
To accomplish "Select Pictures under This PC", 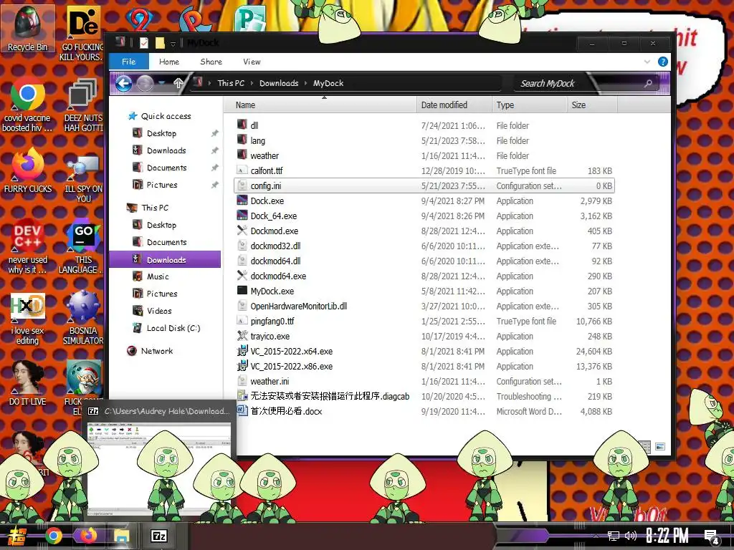I will pyautogui.click(x=162, y=294).
